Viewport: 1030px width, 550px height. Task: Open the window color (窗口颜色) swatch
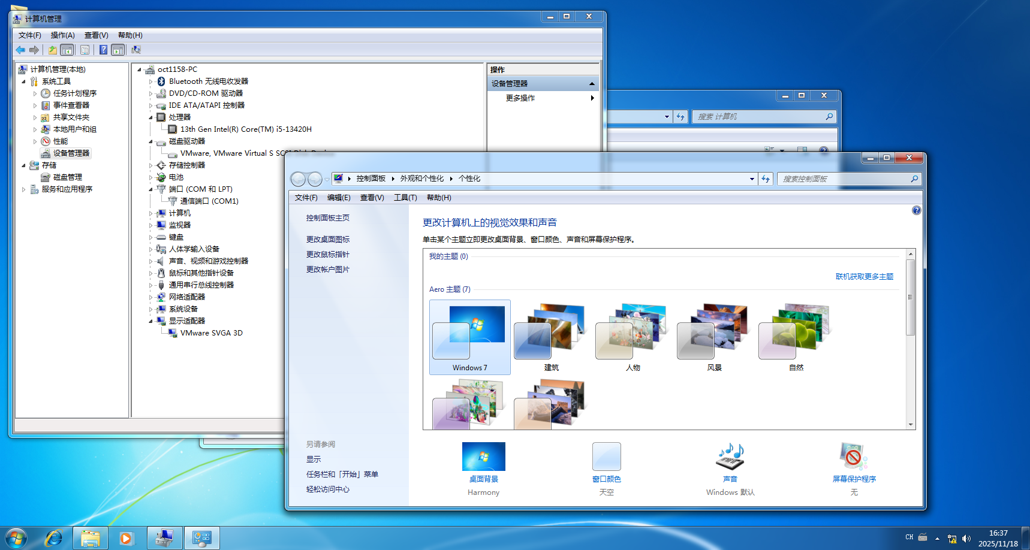tap(606, 457)
